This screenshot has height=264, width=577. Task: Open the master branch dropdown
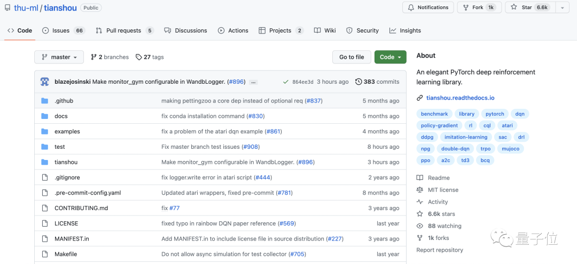[59, 57]
